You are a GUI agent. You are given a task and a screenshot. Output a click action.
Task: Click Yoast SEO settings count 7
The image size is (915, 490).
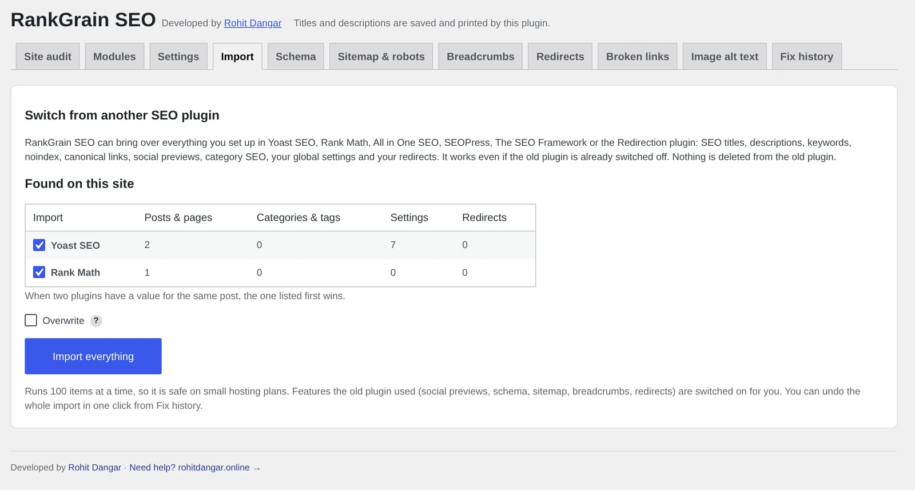393,245
